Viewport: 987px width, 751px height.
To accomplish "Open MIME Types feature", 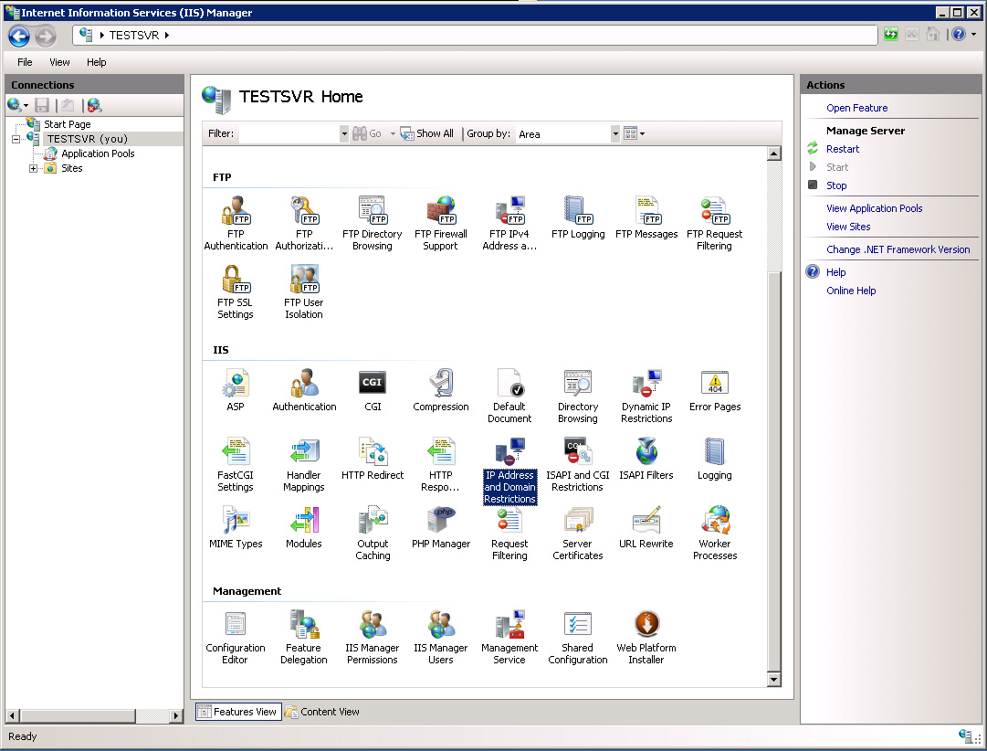I will 236,527.
